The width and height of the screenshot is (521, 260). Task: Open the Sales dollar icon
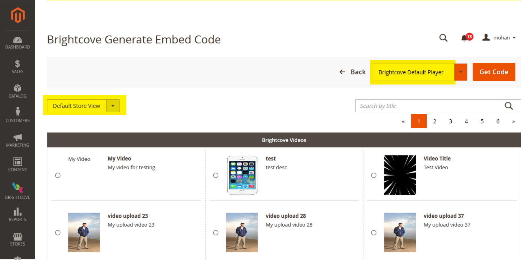coord(17,64)
